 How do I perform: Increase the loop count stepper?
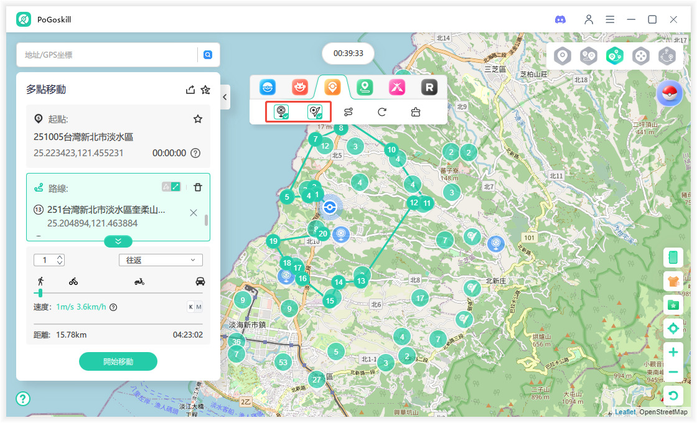(60, 258)
